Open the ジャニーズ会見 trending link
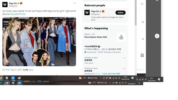Viewport: 178px width, 100px height. coord(101,74)
